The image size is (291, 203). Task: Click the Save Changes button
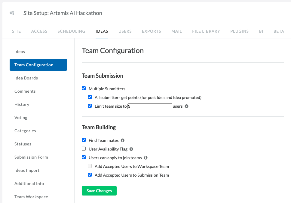point(99,191)
